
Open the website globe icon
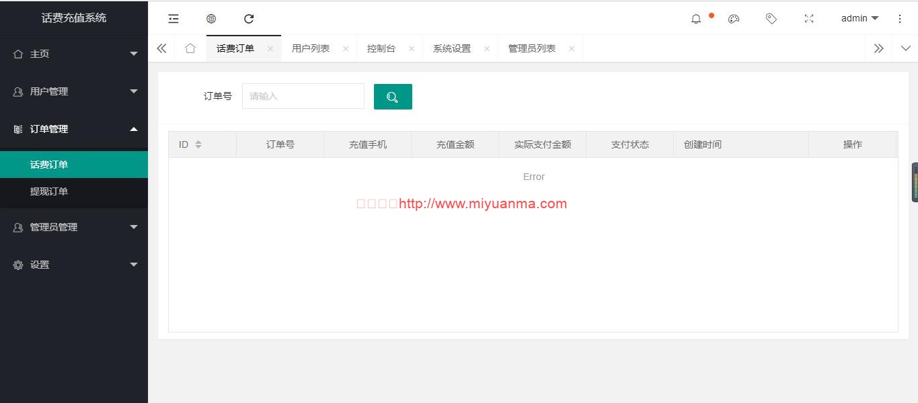click(x=211, y=19)
